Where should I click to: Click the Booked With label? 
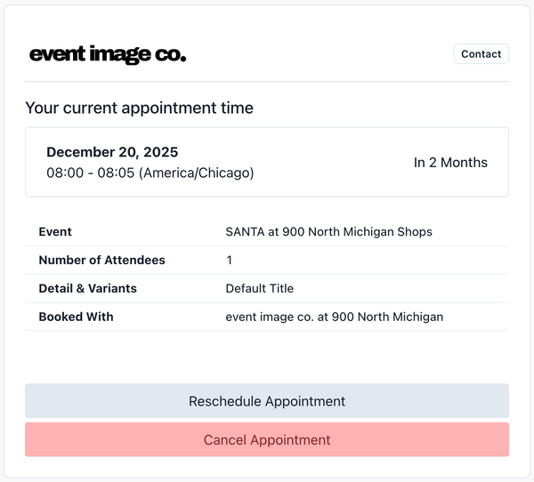click(x=76, y=317)
